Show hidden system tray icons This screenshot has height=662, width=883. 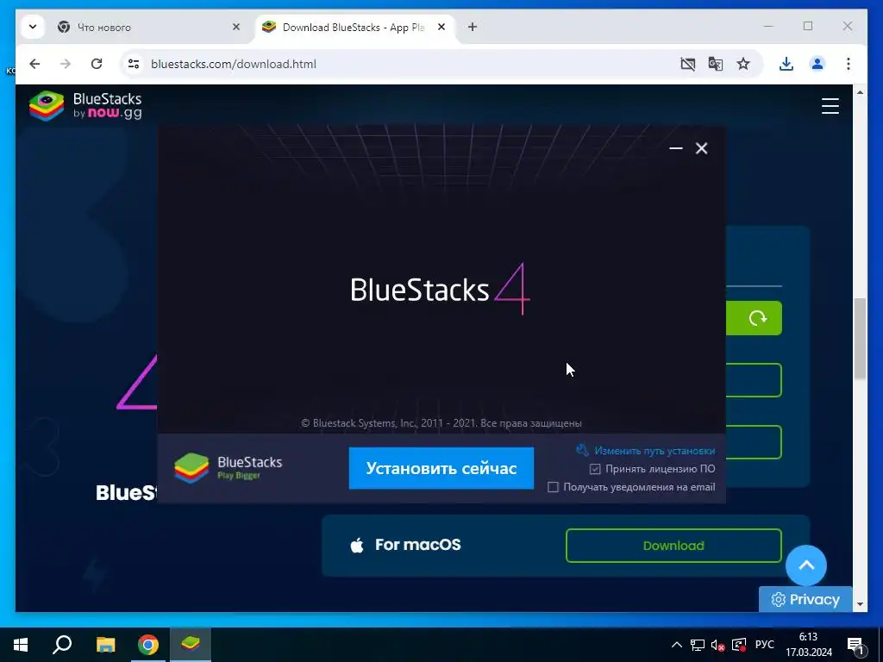pos(677,645)
